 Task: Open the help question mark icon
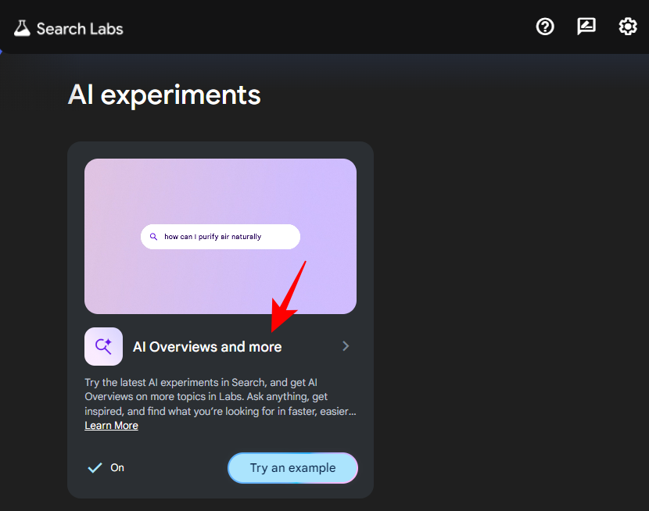coord(545,27)
